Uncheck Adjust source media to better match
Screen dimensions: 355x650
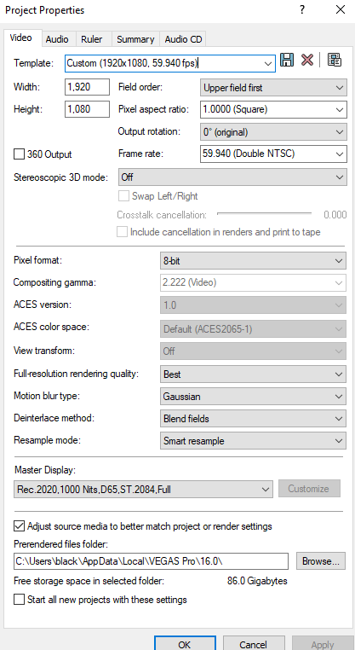coord(19,526)
